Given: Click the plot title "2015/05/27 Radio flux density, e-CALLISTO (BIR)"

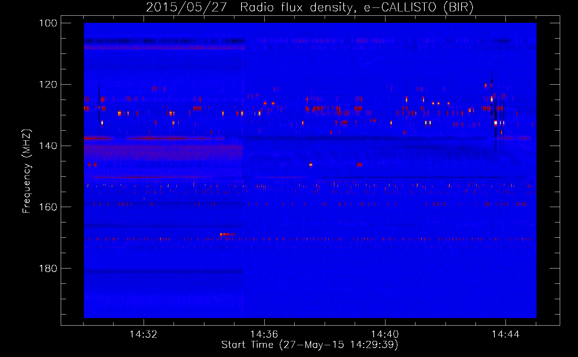Looking at the screenshot, I should coord(310,7).
